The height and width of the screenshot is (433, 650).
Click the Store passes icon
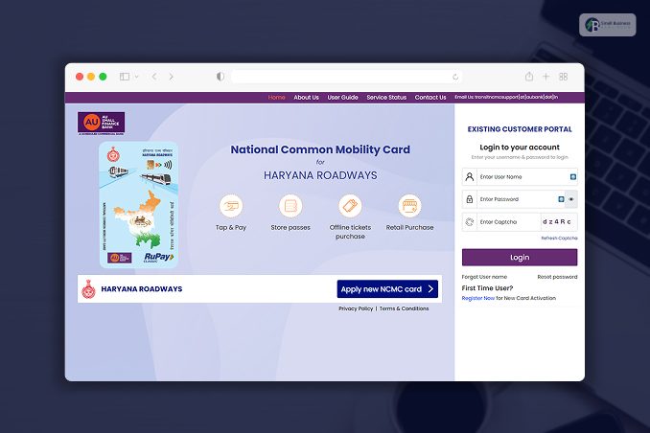click(x=290, y=206)
